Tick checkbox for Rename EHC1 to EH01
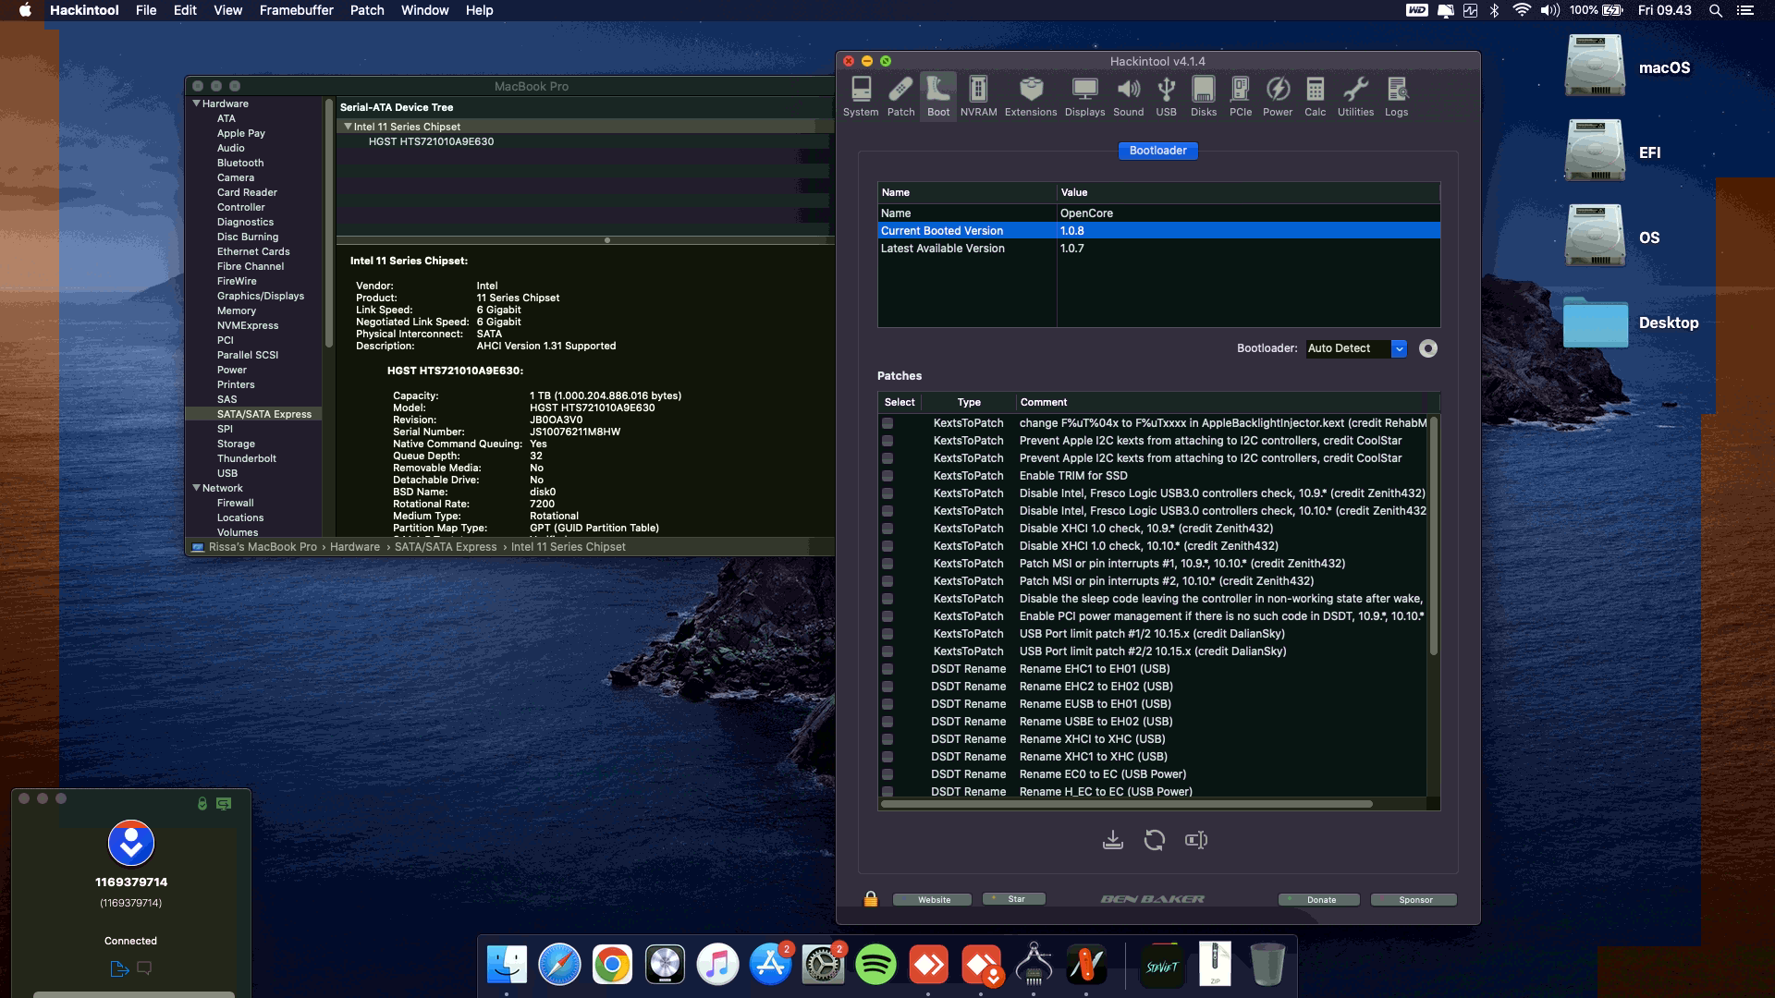This screenshot has height=998, width=1775. coord(887,669)
